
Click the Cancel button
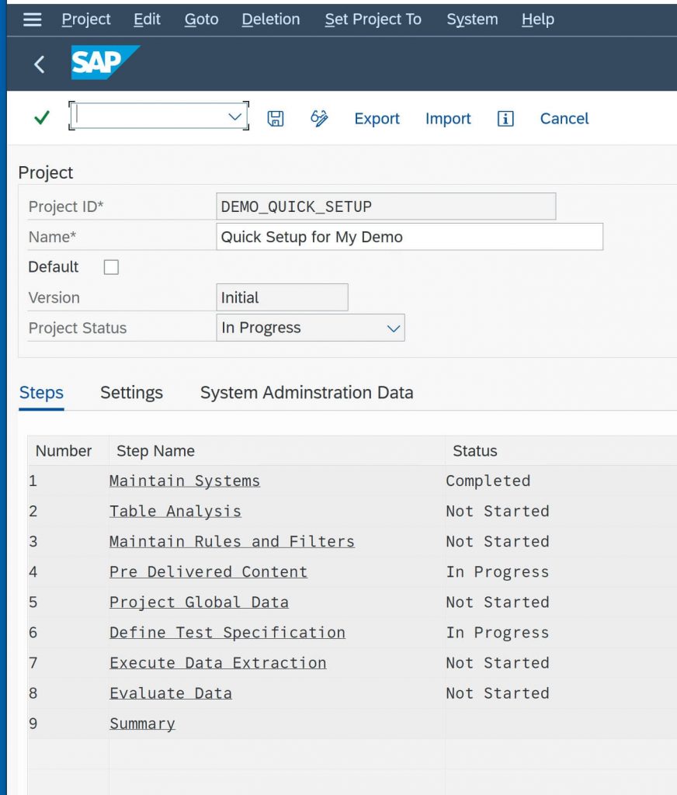(x=564, y=119)
